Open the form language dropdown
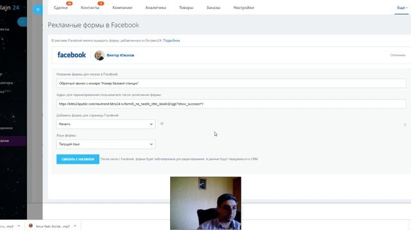The width and height of the screenshot is (411, 231). pos(105,144)
